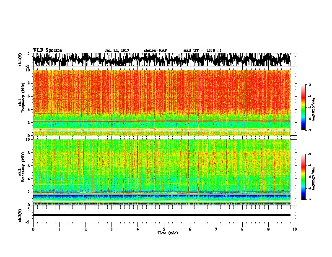
Task: Click the time axis tick label "8"
Action: [x=242, y=229]
